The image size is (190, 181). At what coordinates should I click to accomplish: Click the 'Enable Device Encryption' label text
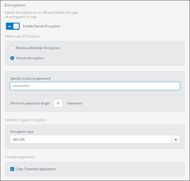(42, 26)
